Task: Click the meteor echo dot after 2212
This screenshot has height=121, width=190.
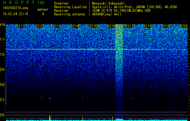Action: pos(50,99)
